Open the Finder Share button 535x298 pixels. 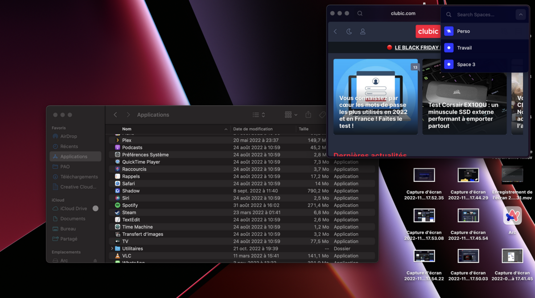click(x=308, y=115)
